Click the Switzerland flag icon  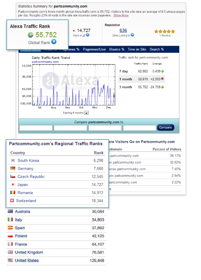point(13,201)
